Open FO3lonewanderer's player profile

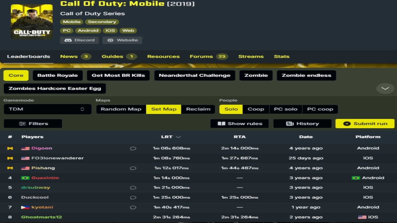pos(57,158)
